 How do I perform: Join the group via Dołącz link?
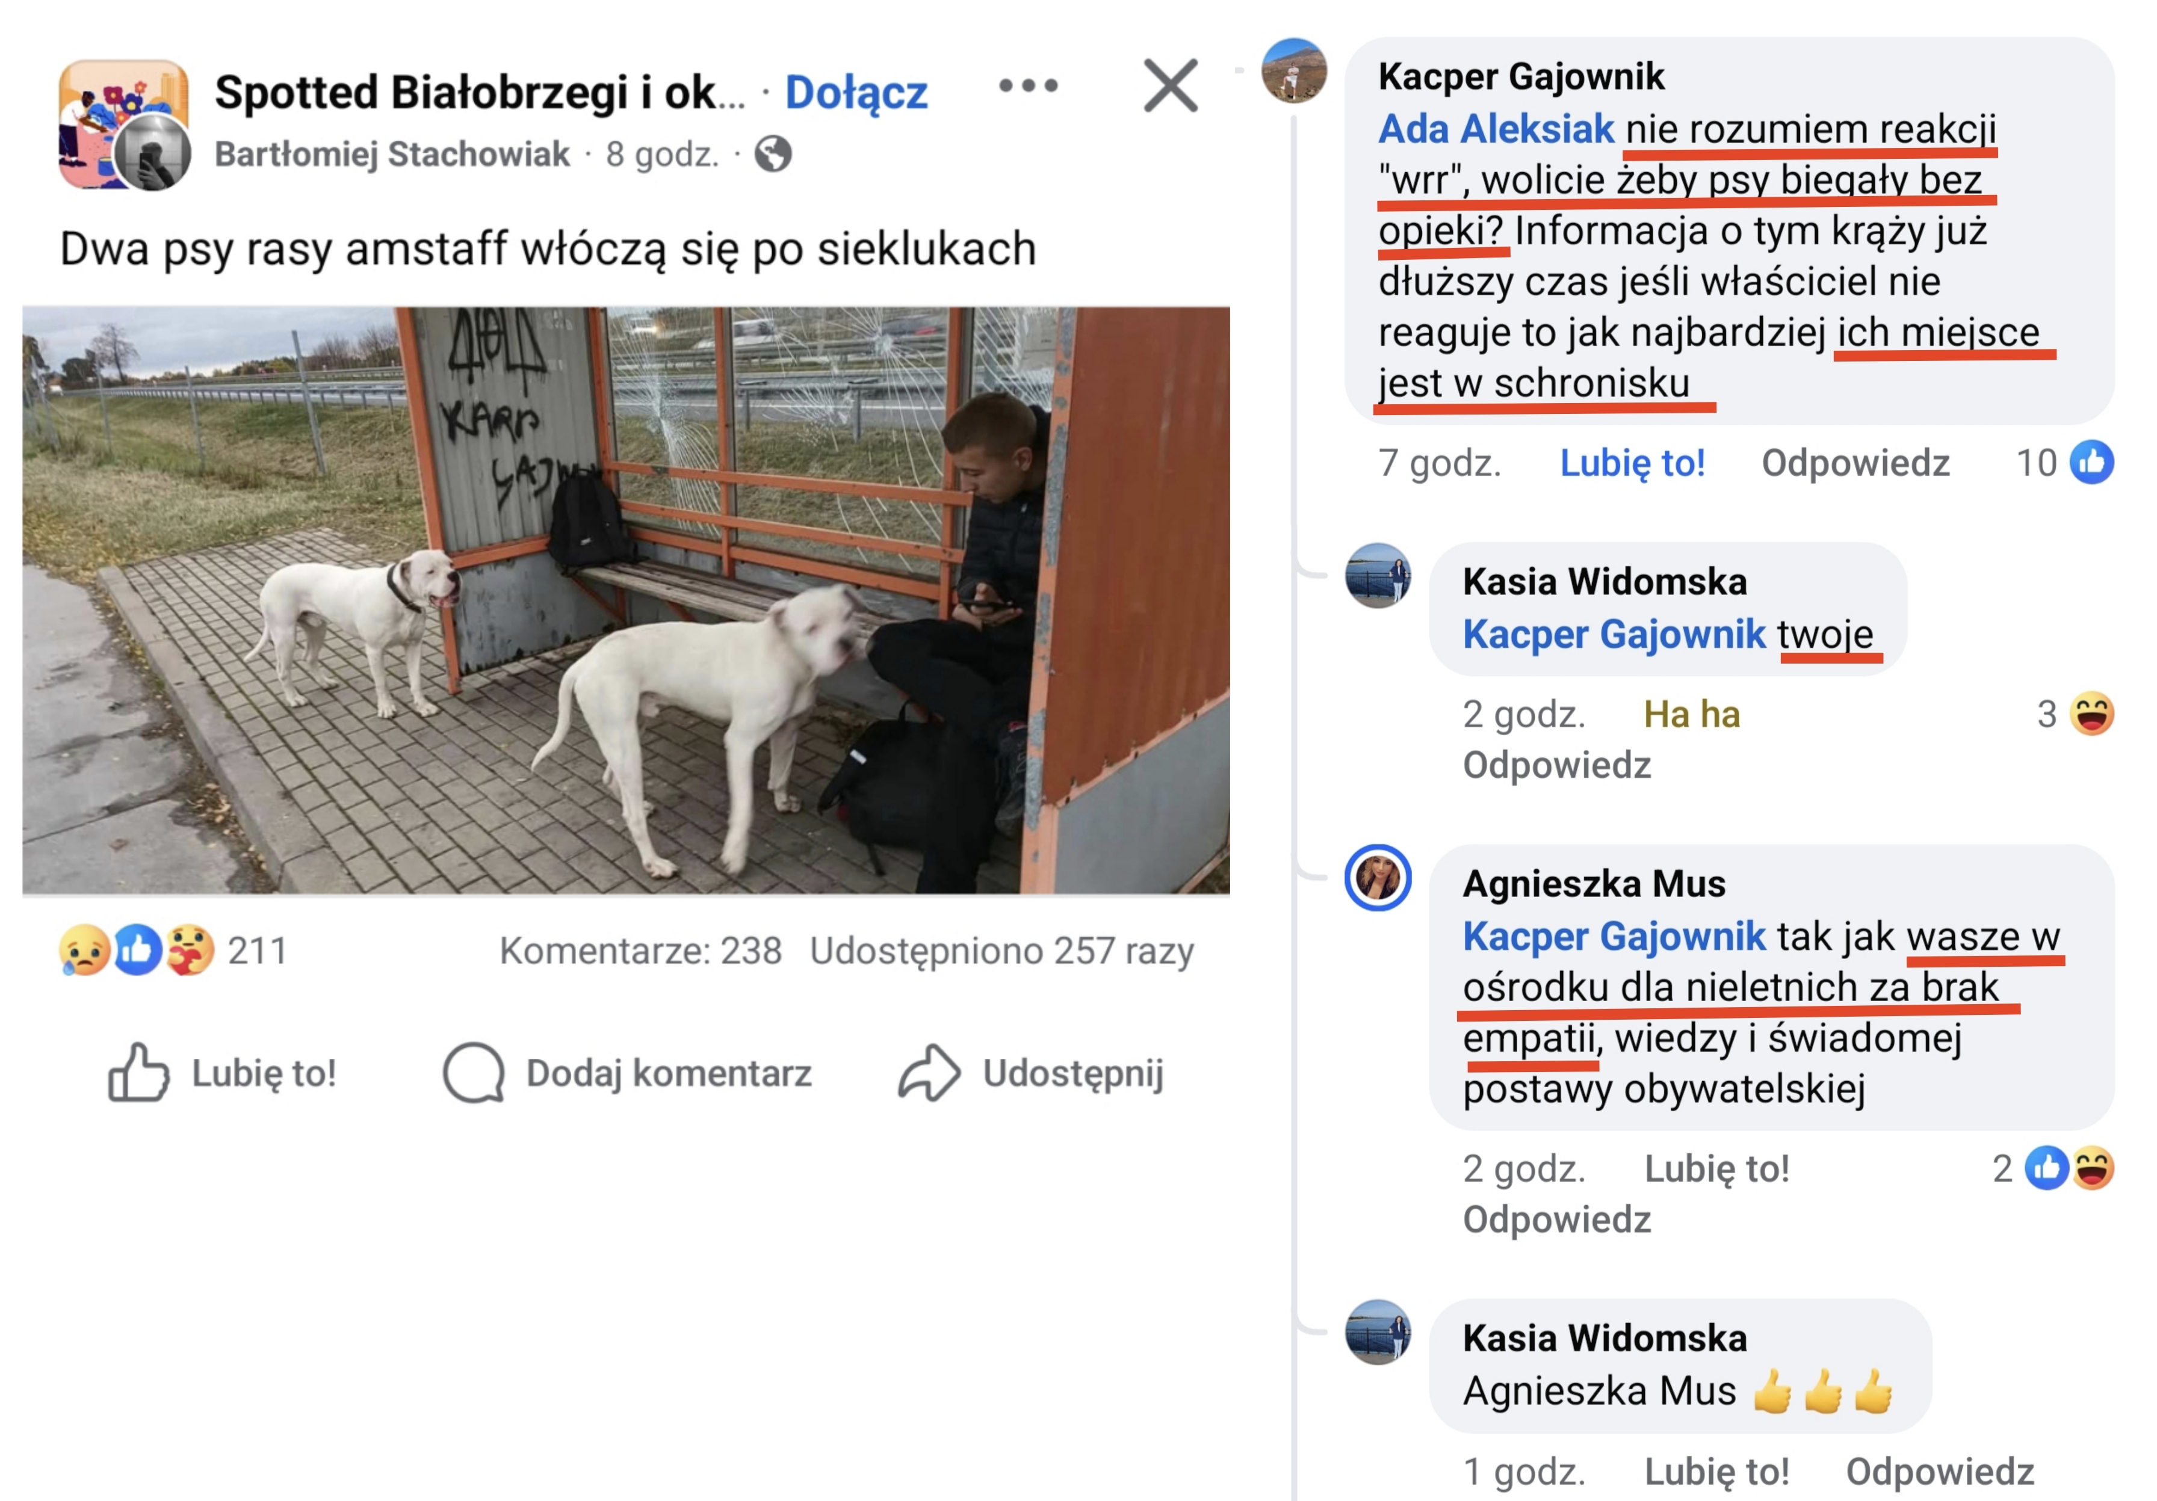coord(856,92)
